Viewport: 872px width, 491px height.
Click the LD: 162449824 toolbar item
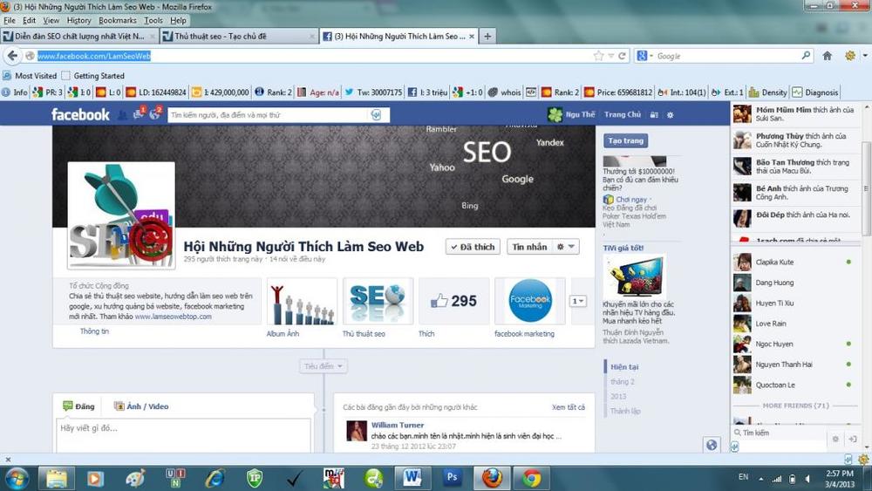pyautogui.click(x=156, y=92)
